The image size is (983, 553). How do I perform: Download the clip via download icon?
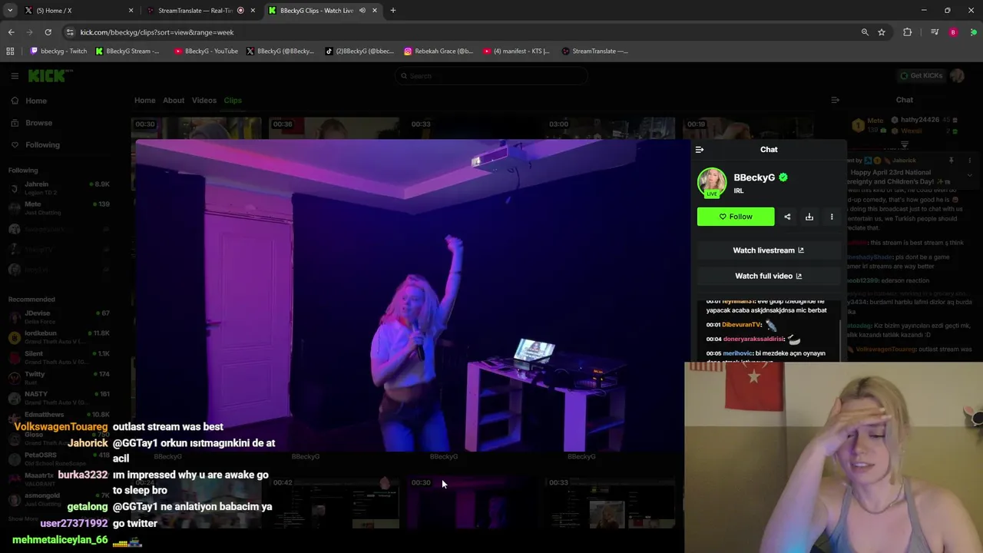(x=809, y=217)
